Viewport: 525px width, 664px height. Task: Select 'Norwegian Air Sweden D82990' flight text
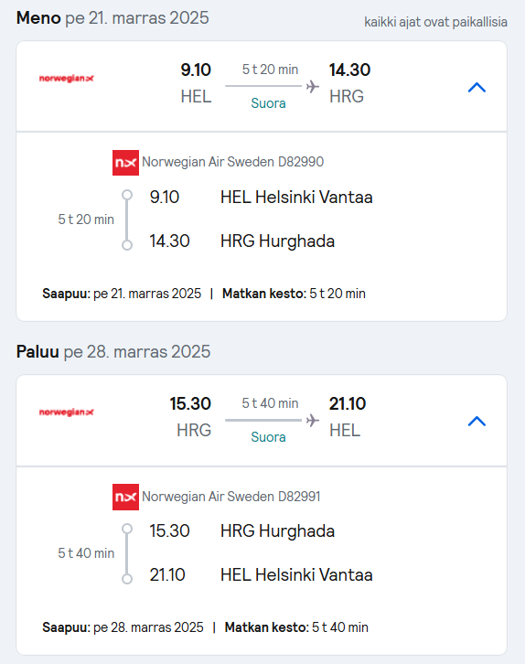(x=233, y=162)
